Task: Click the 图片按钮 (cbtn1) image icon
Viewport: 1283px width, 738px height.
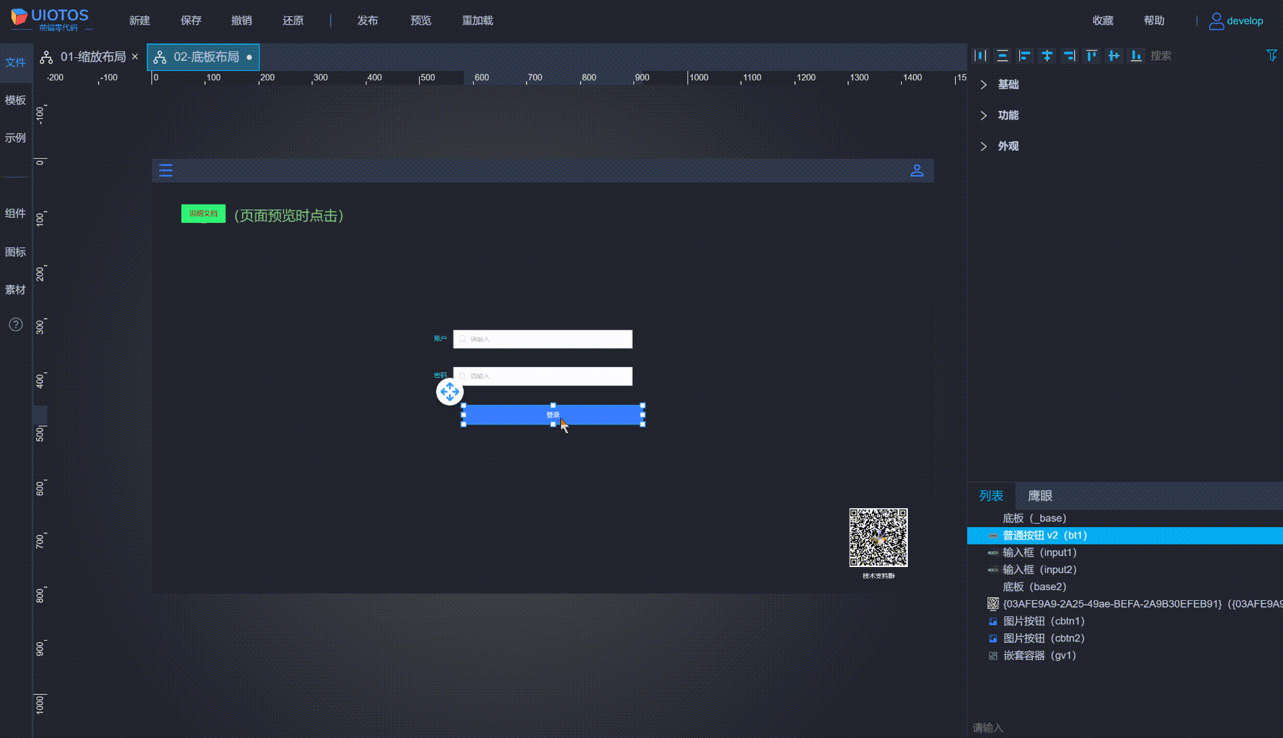Action: pos(993,621)
